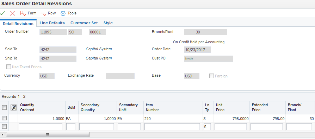Click the Extended Price column header
The image size is (315, 139).
coord(267,108)
